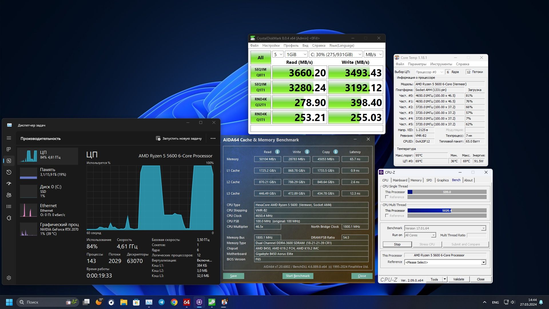Open Параметры menu in Core Temp
The width and height of the screenshot is (549, 309).
coord(417,64)
